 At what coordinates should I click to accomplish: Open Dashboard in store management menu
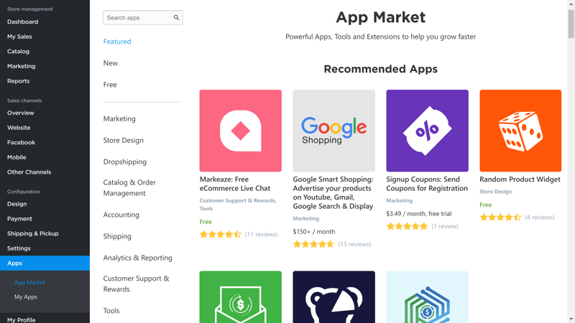pos(23,22)
